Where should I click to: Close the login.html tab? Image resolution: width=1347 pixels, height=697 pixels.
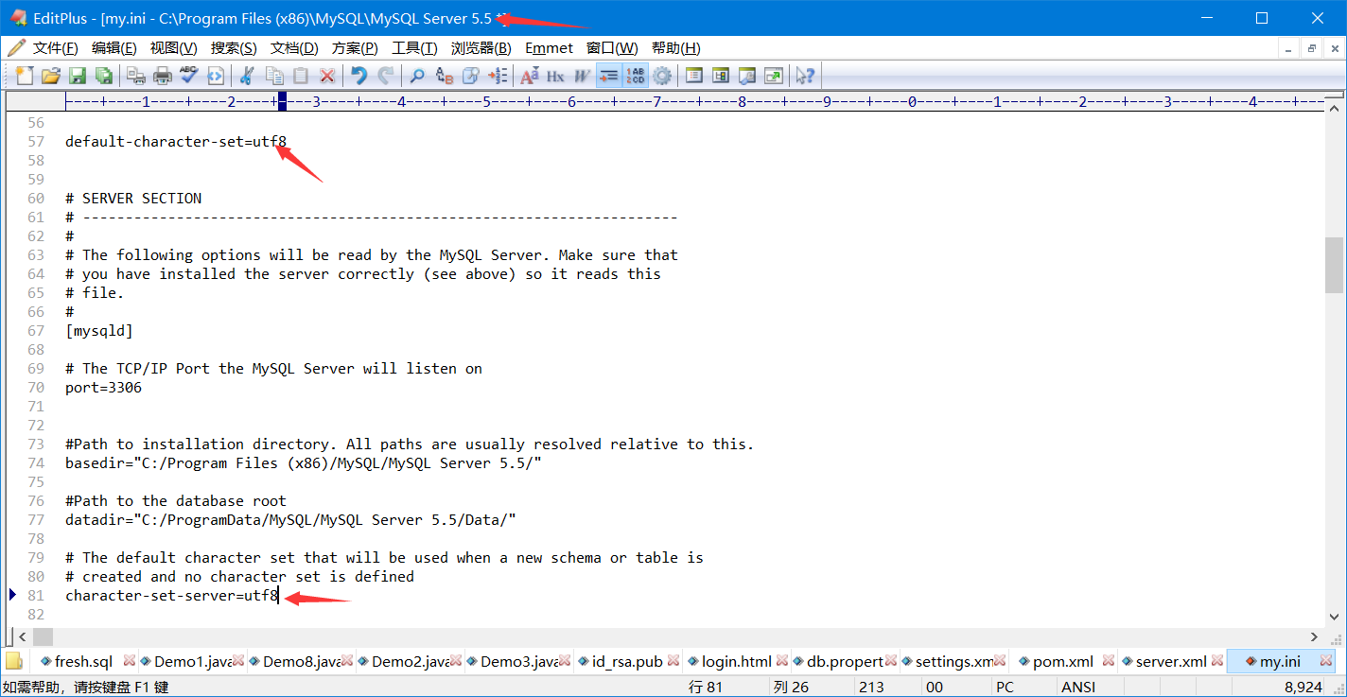pyautogui.click(x=782, y=661)
